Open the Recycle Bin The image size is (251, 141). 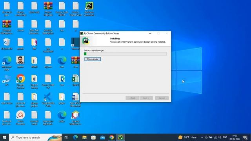(7, 44)
